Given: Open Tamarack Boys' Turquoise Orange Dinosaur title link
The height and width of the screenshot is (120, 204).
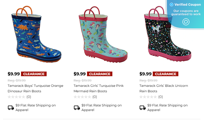Looking at the screenshot, I should click(35, 88).
